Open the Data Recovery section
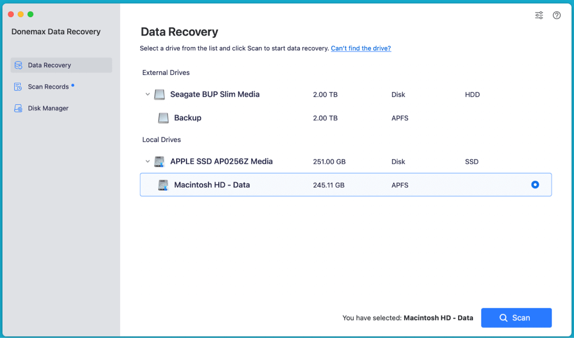The height and width of the screenshot is (338, 574). tap(51, 65)
